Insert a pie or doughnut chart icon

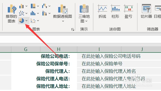click(22, 20)
